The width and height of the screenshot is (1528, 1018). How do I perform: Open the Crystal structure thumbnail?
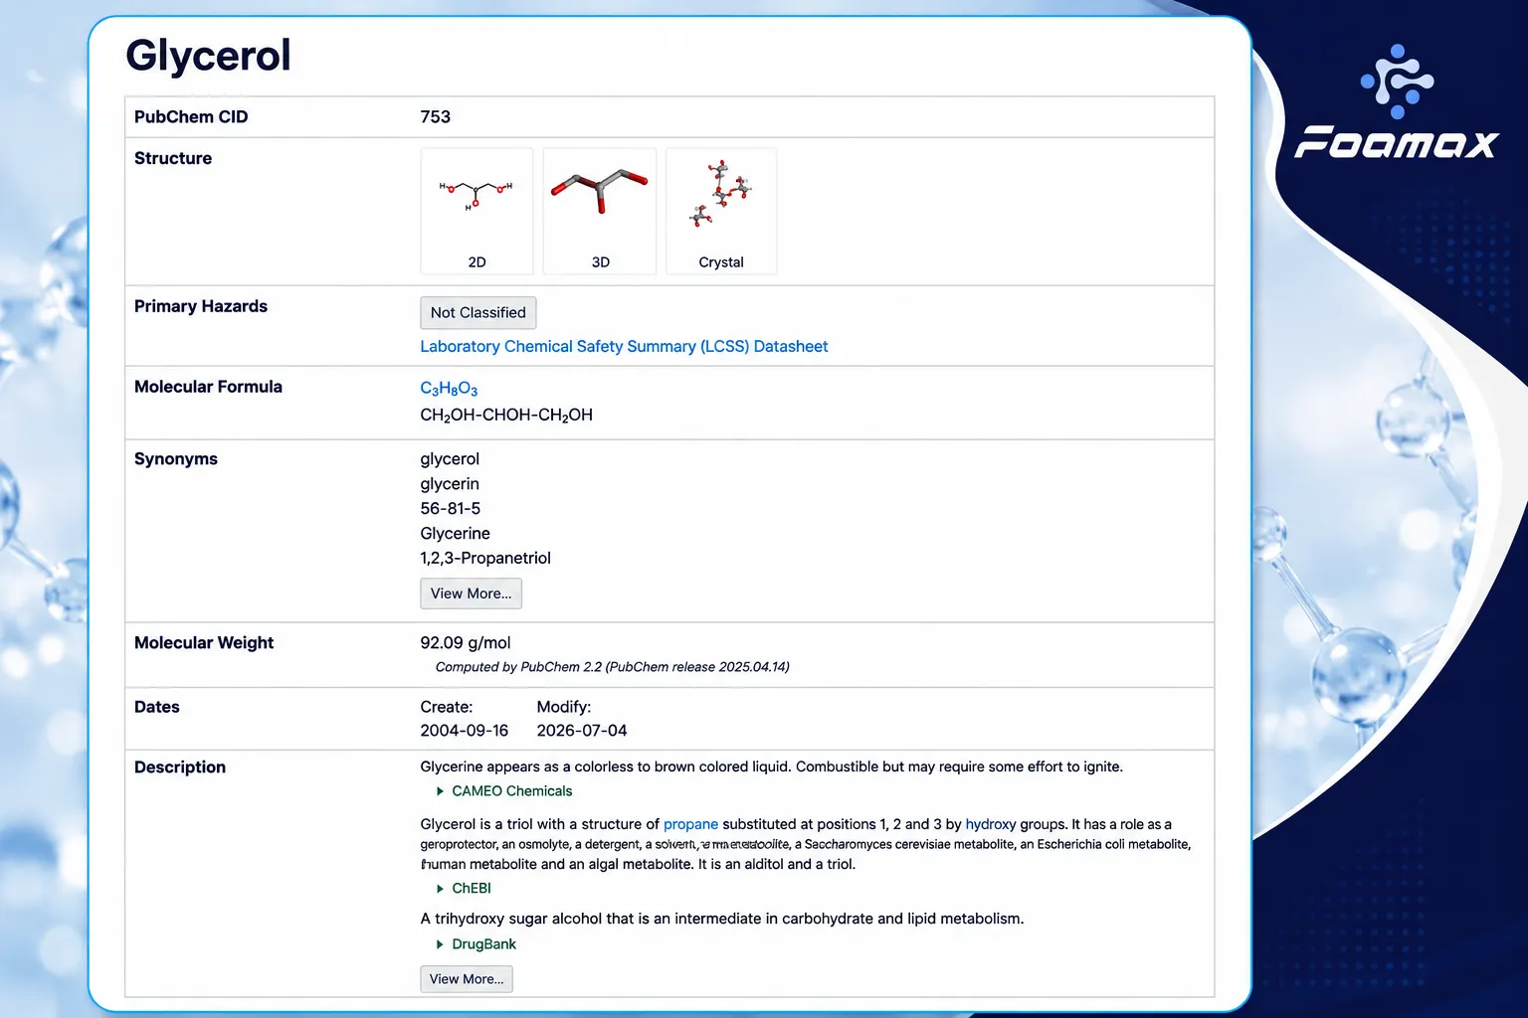coord(721,211)
